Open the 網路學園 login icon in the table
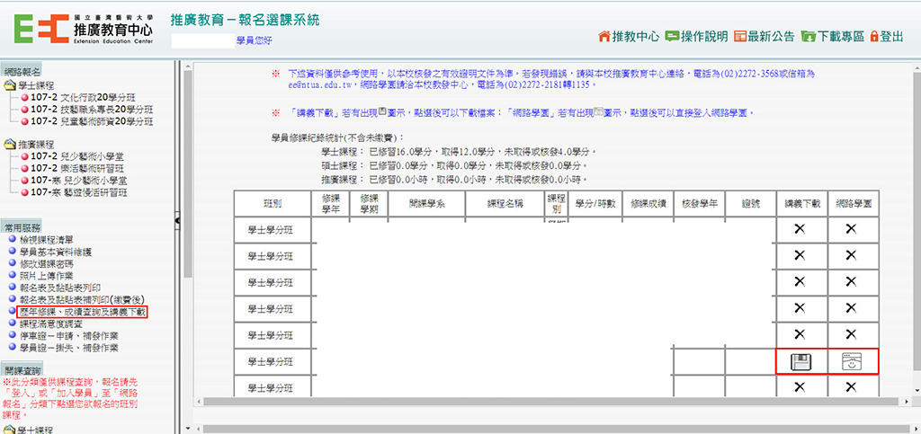Screen dimensions: 921x434 click(x=851, y=362)
